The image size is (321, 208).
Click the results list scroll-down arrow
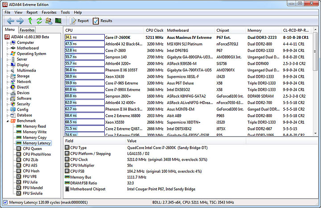pos(316,133)
